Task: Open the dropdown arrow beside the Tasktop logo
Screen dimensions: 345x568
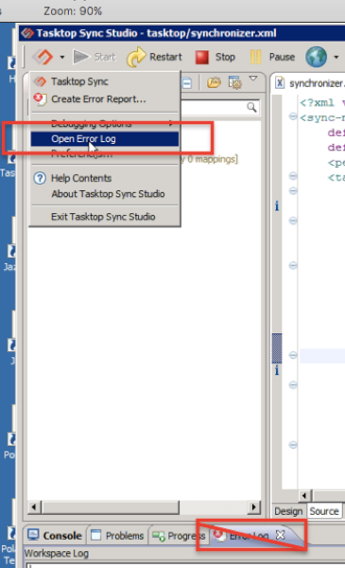Action: tap(62, 57)
